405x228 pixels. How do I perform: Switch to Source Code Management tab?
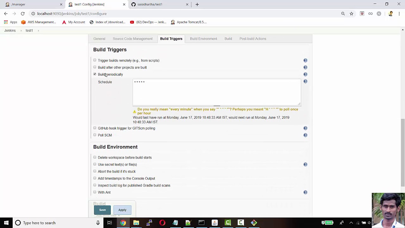pyautogui.click(x=133, y=39)
